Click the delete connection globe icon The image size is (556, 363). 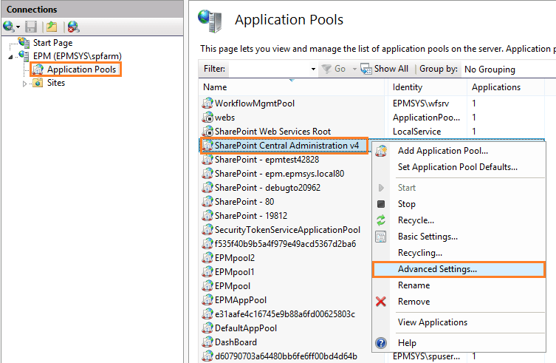click(73, 27)
